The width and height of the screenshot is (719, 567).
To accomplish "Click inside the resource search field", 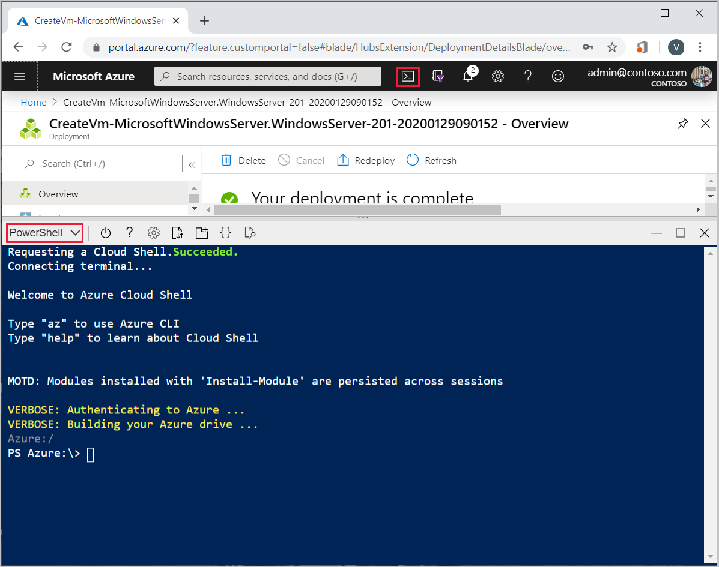I will (x=267, y=76).
